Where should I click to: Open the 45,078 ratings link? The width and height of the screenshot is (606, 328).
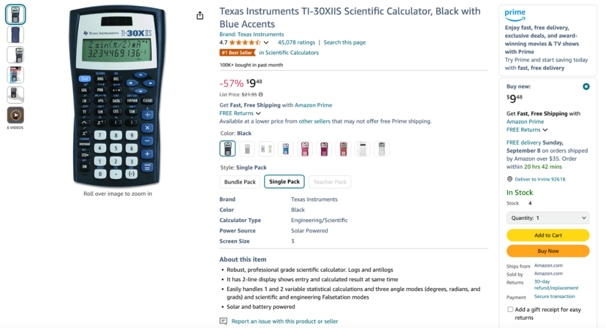click(x=296, y=43)
